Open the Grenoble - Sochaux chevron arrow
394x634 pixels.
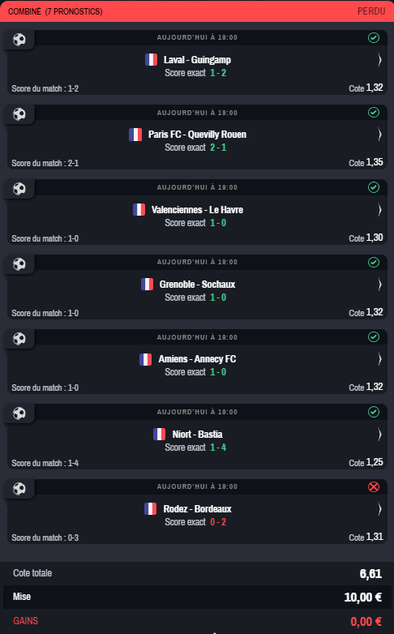tap(379, 285)
